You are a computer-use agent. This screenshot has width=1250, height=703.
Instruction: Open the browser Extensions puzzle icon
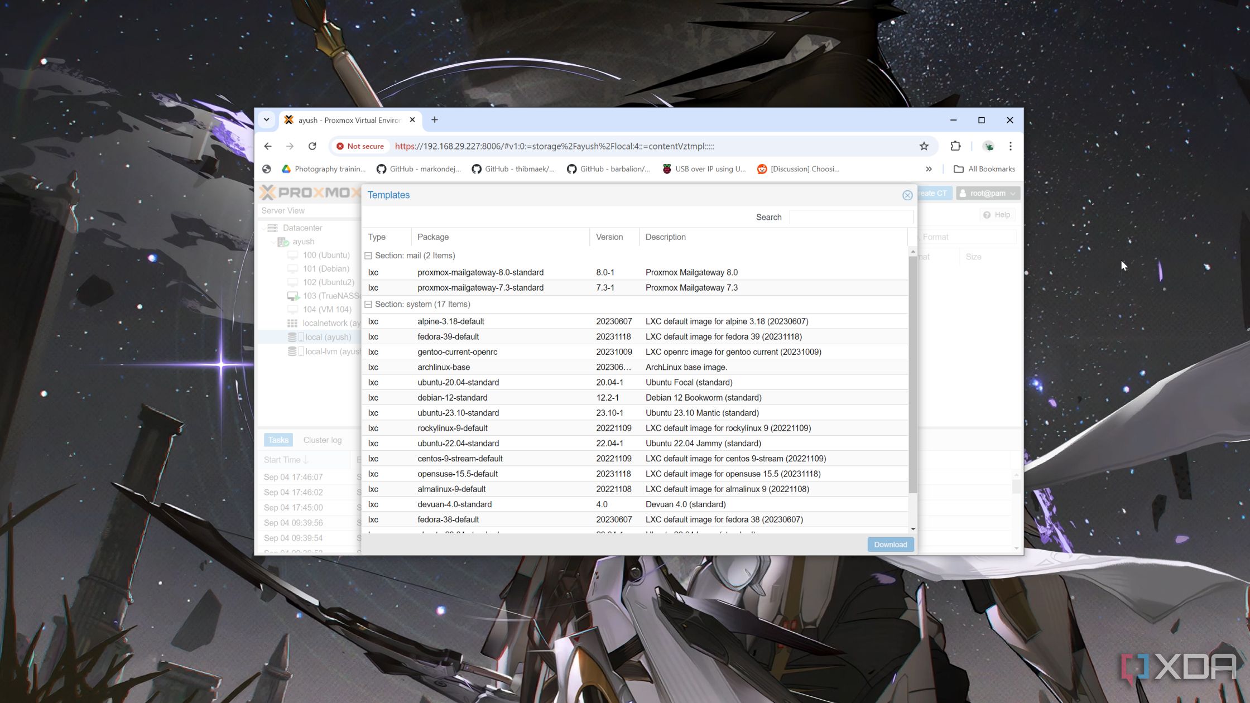tap(955, 146)
